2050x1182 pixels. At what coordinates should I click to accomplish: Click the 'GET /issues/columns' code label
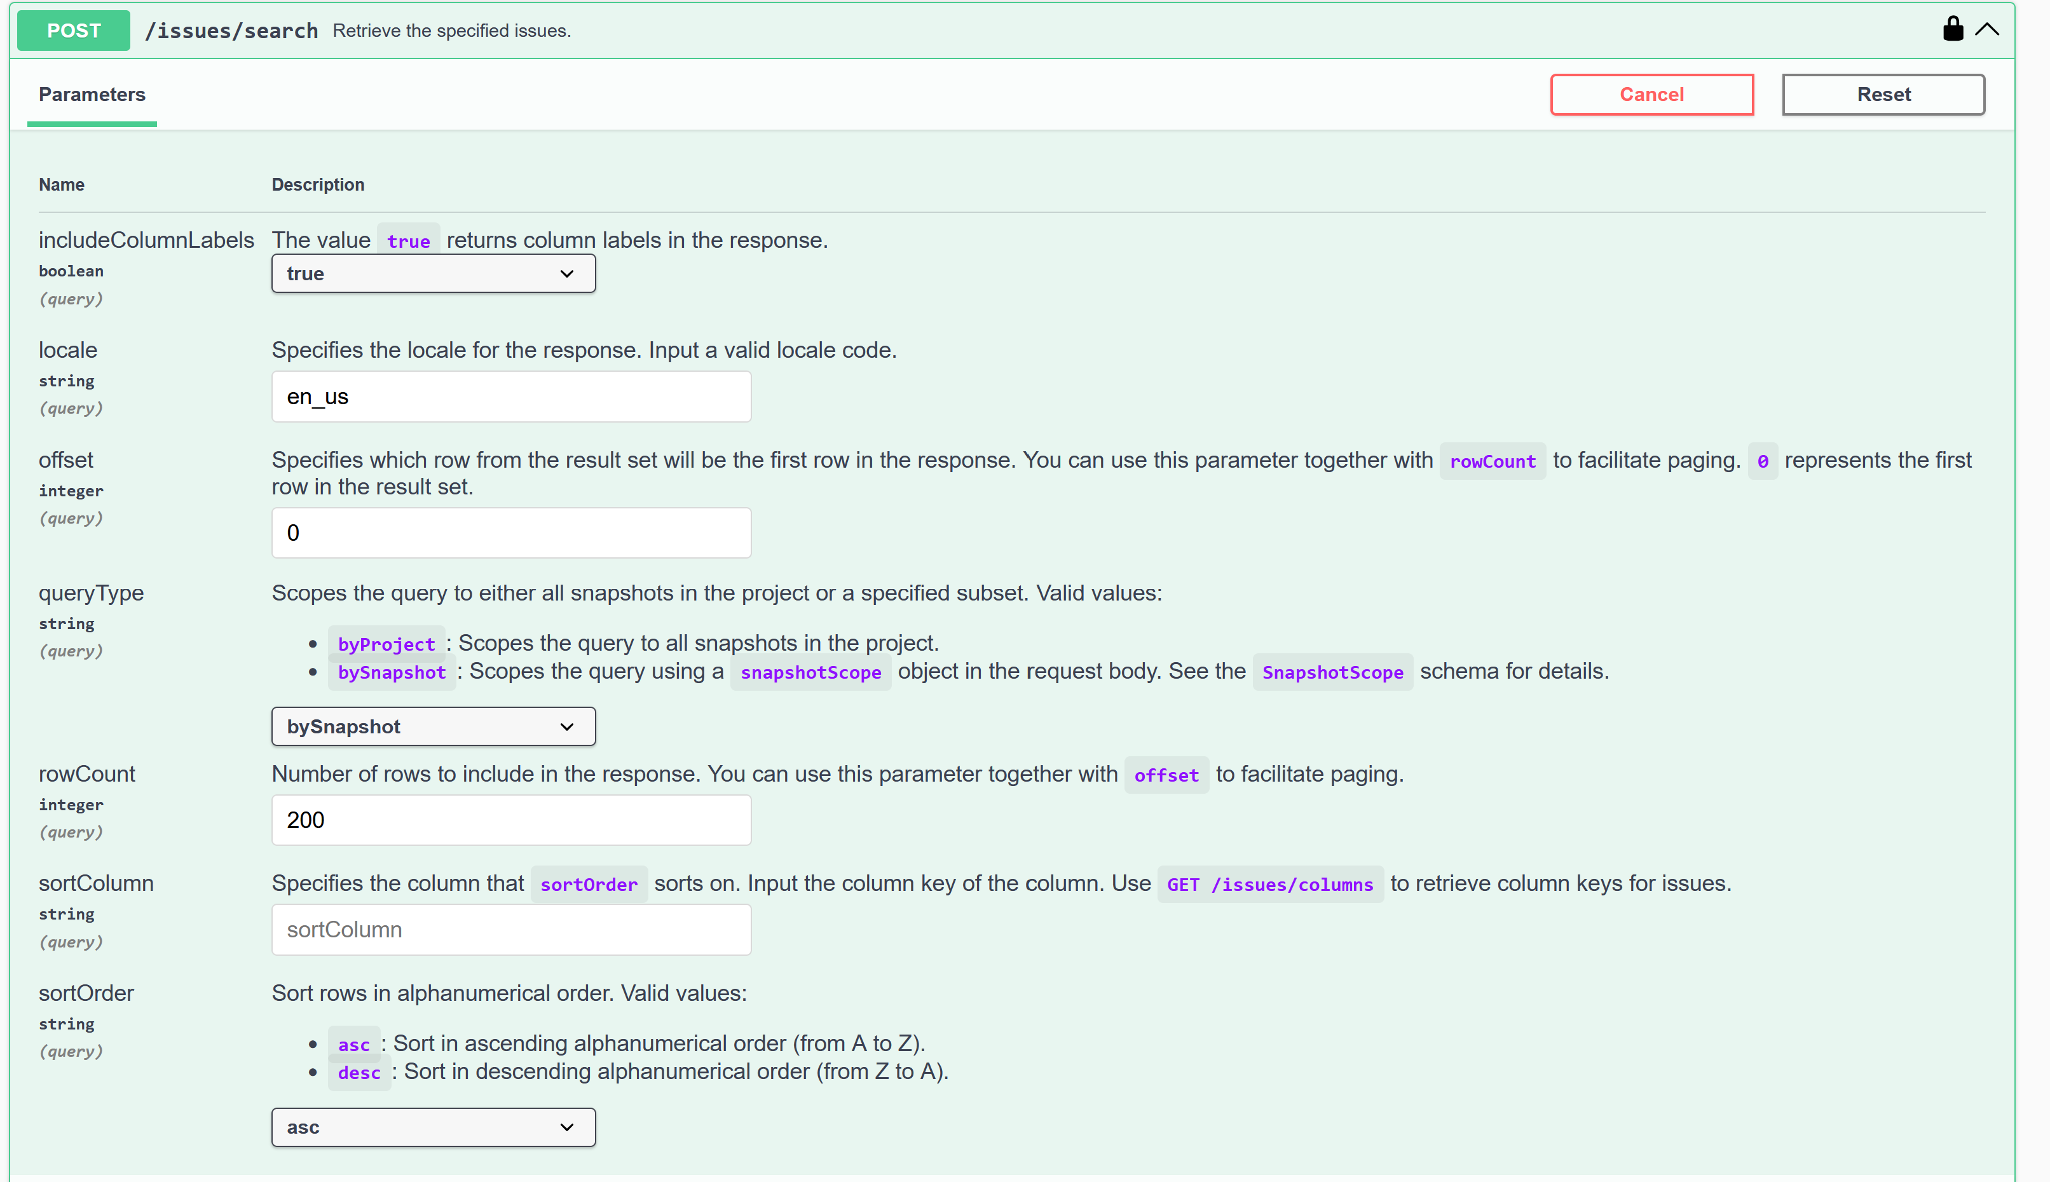pos(1270,884)
